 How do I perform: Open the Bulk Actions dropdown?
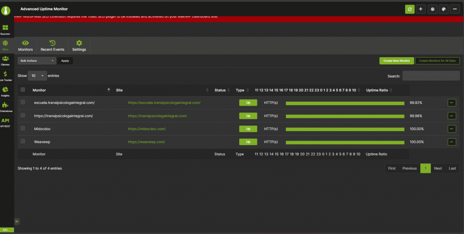pyautogui.click(x=37, y=61)
